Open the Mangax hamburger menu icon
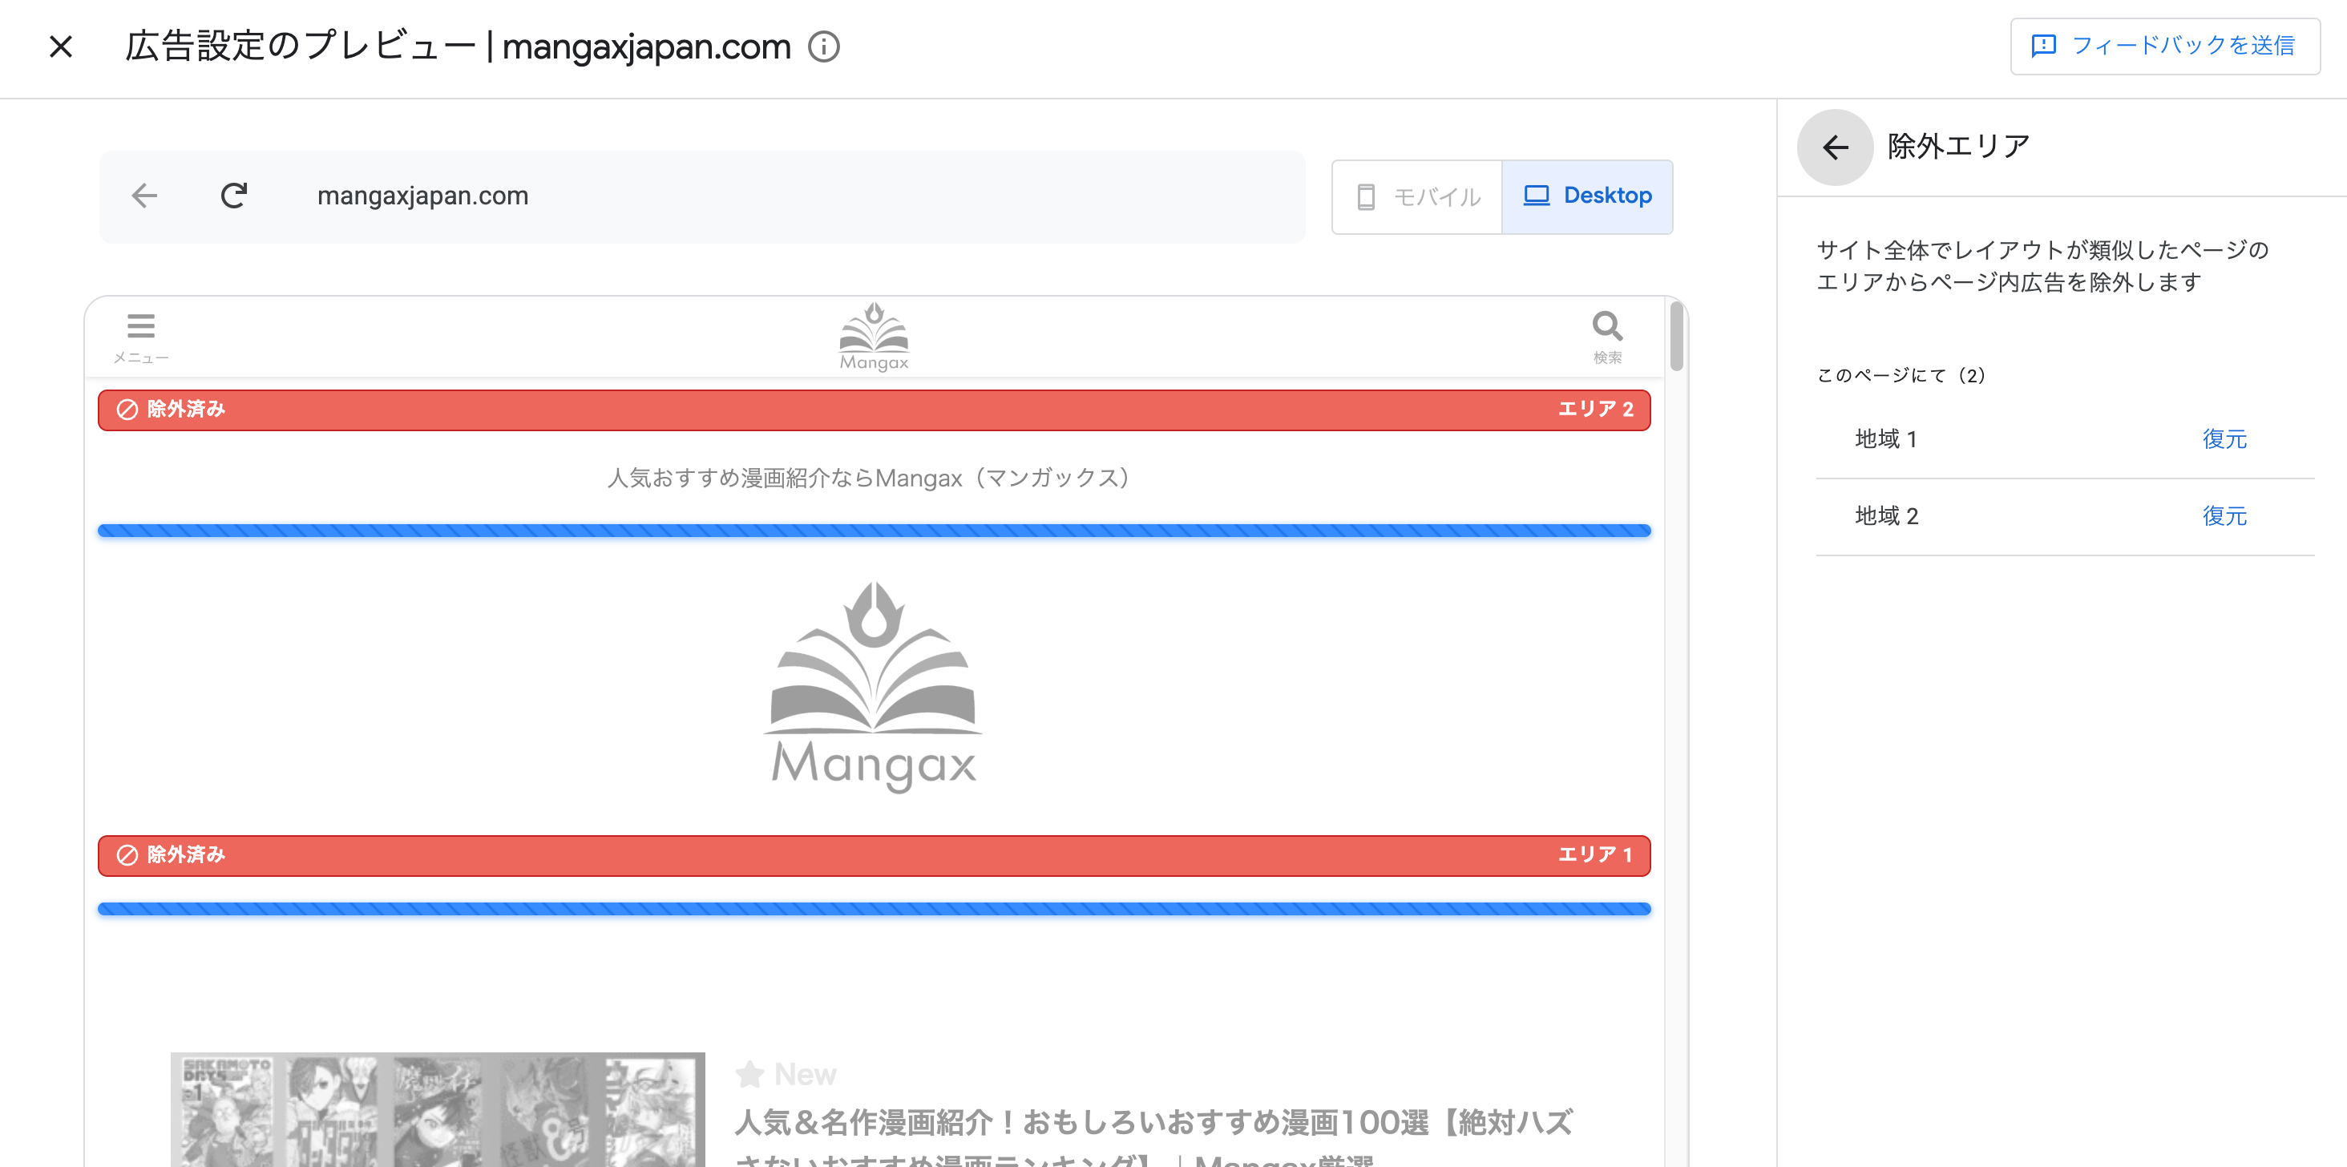The image size is (2347, 1167). [140, 325]
